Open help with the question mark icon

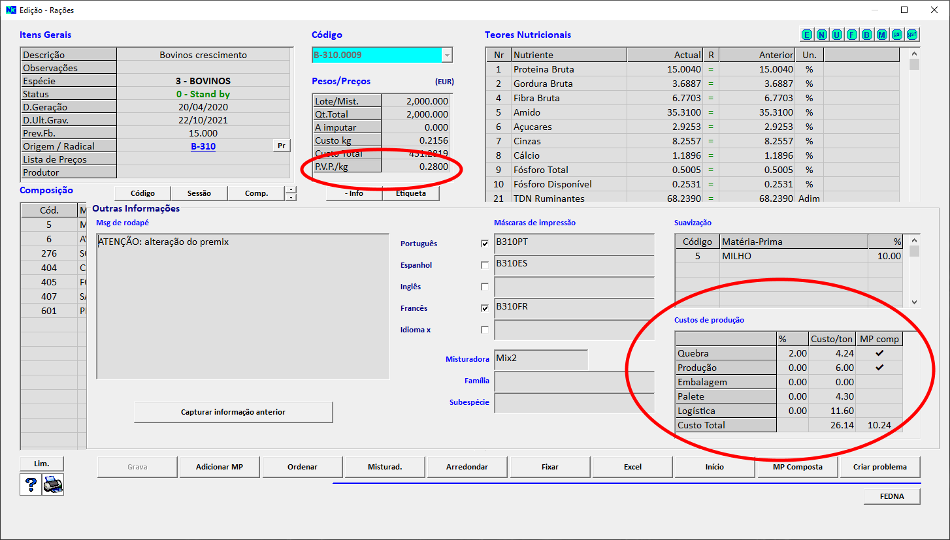click(x=30, y=484)
